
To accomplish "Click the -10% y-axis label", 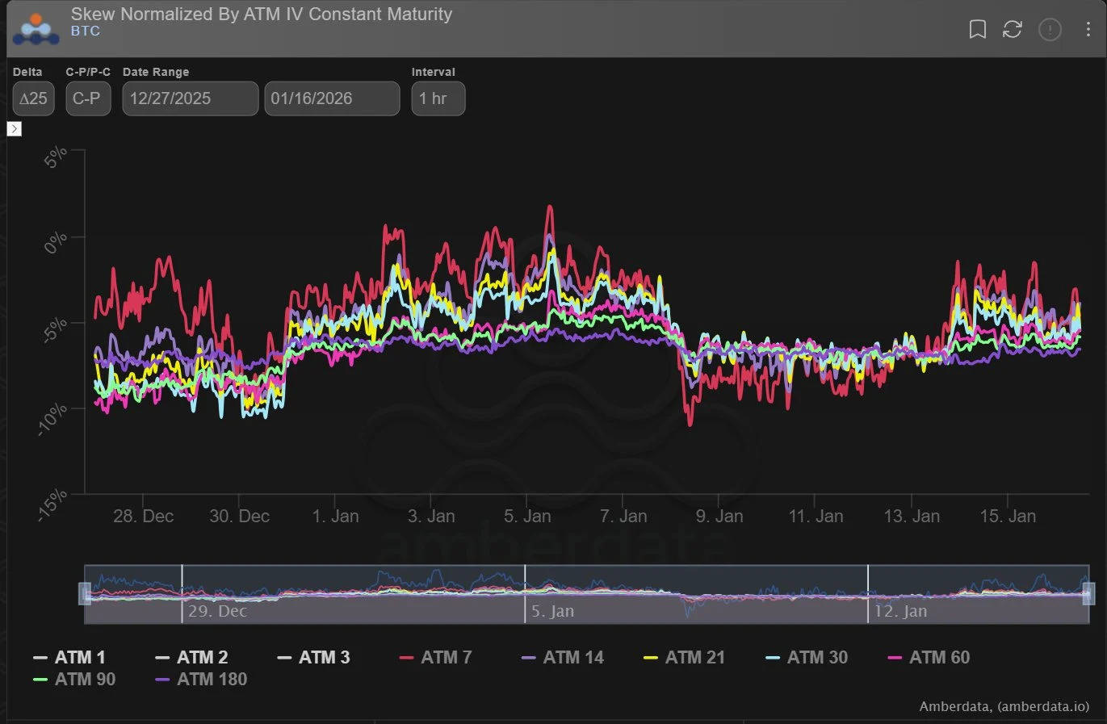I will tap(54, 421).
